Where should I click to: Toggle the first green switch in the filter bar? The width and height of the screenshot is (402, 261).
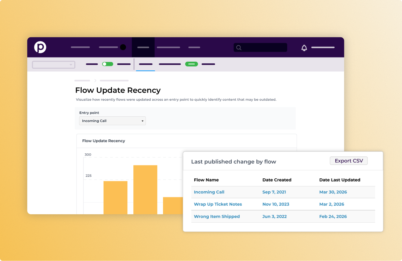(108, 64)
